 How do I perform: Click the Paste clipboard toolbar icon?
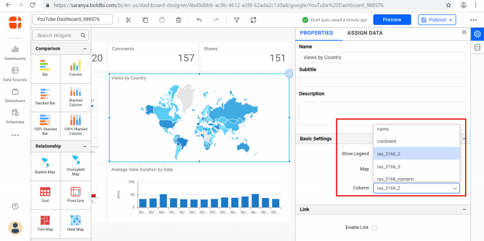(x=162, y=20)
